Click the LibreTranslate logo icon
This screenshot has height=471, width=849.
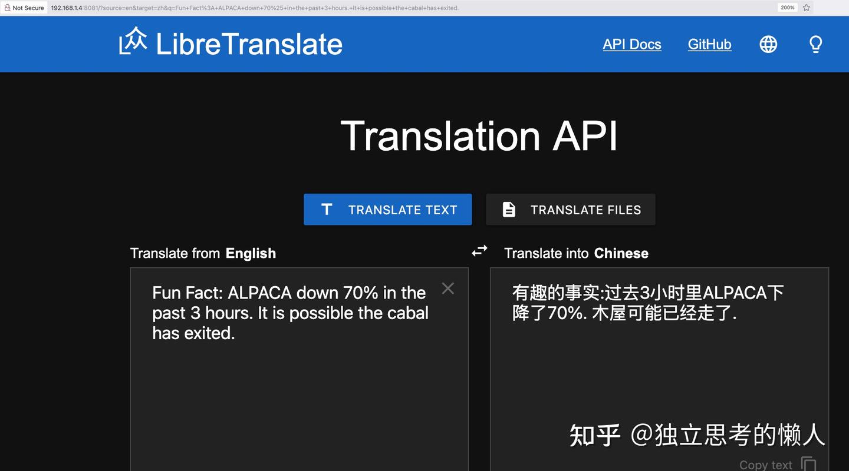coord(134,42)
